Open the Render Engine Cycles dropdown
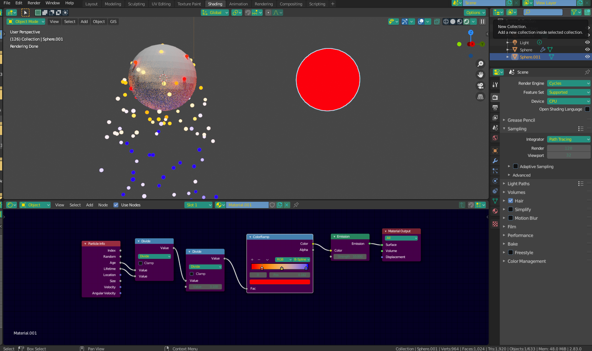Screen dimensions: 592x351 (x=569, y=83)
